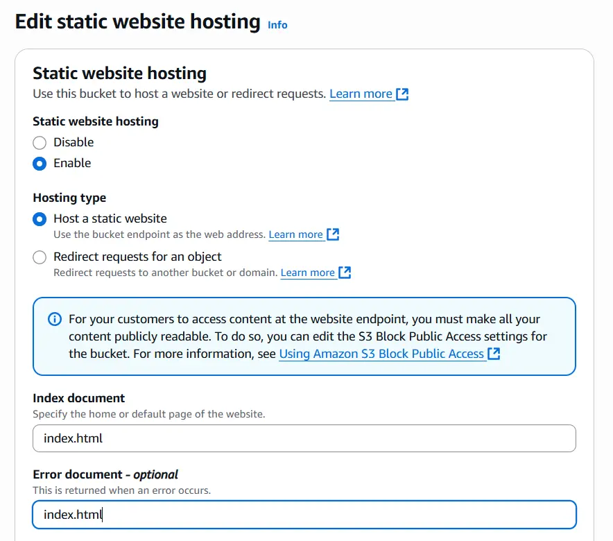The image size is (613, 541).
Task: Click into the Index document text field
Action: click(x=304, y=438)
